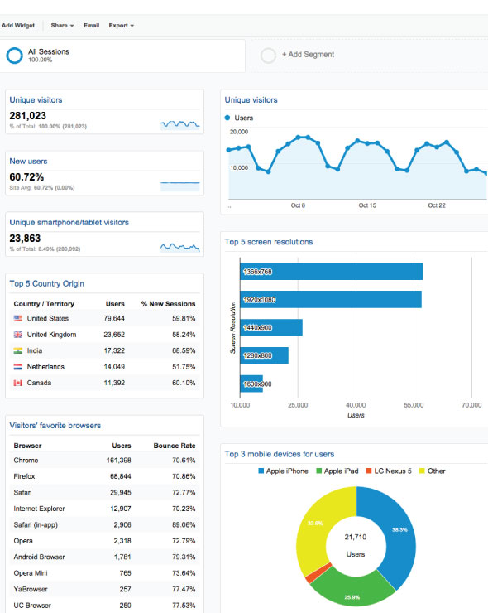Screen dimensions: 488x613
Task: Click the blue 38.3% donut slice
Action: tap(399, 536)
